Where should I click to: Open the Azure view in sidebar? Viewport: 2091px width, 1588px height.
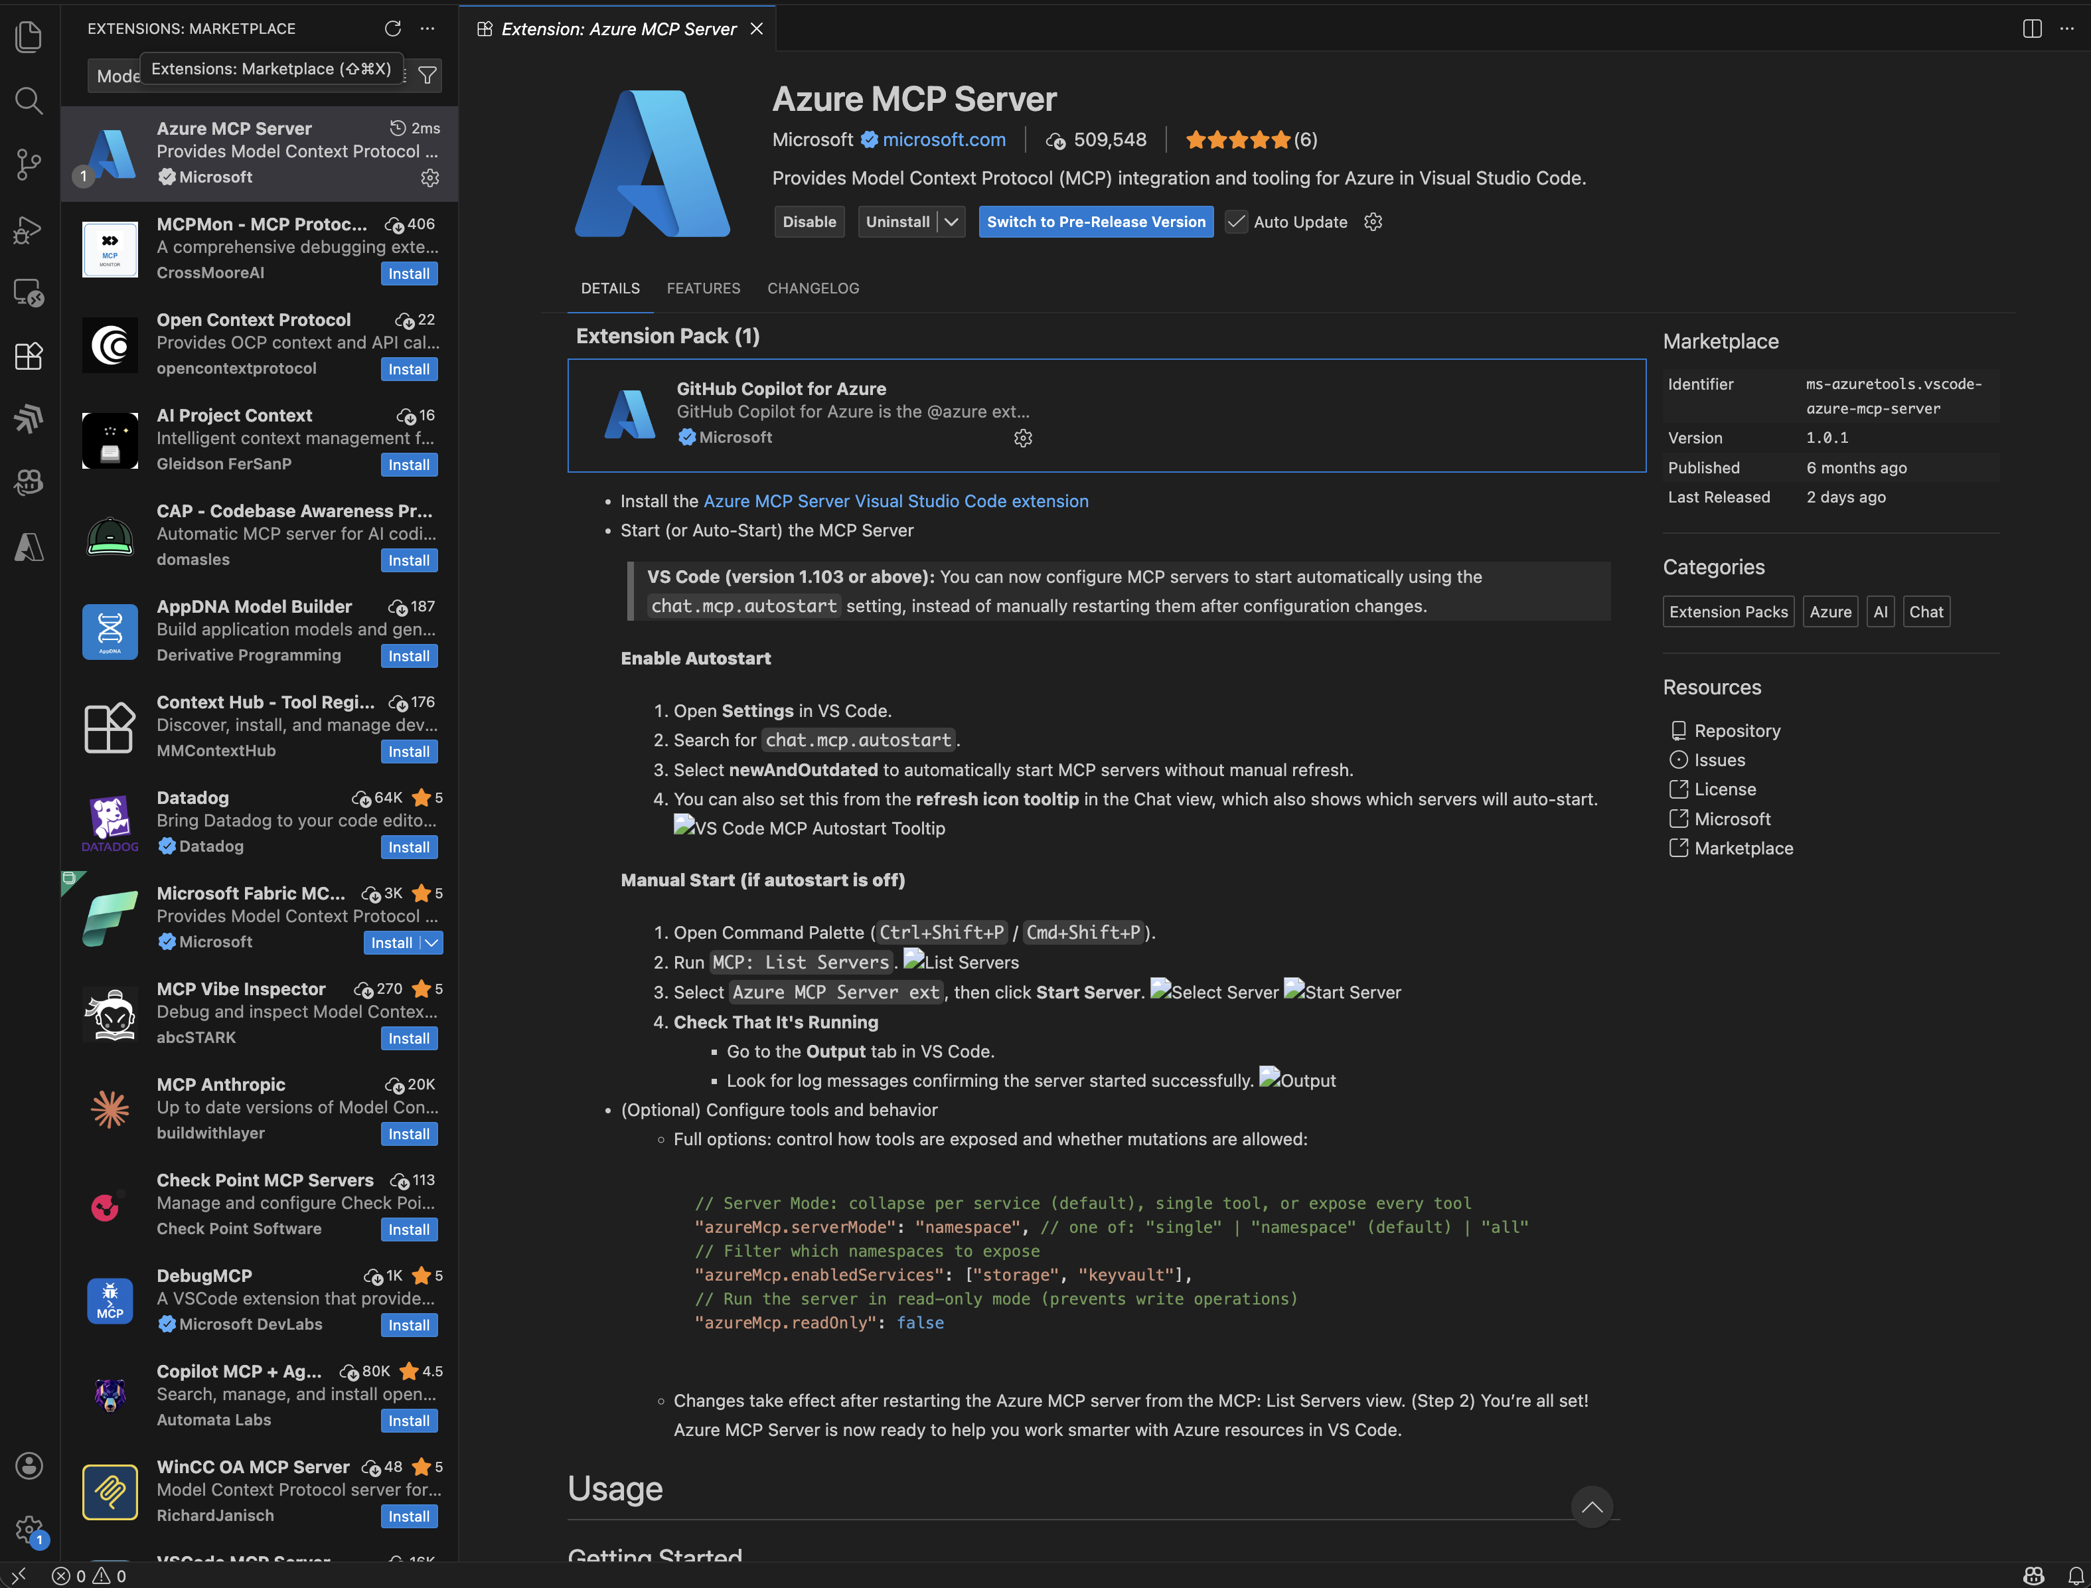[x=29, y=546]
